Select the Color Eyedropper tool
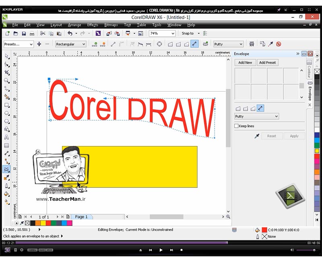322x262 pixels. tap(6, 178)
